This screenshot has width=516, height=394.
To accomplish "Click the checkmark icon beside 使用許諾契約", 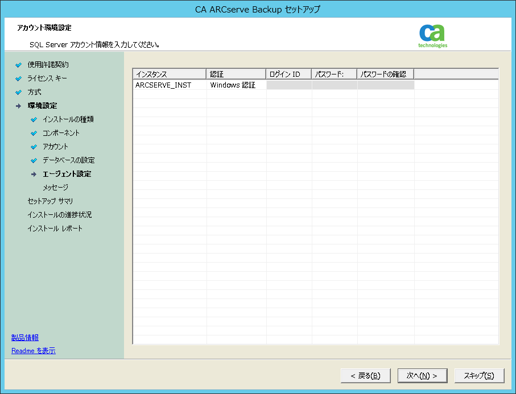I will [18, 65].
